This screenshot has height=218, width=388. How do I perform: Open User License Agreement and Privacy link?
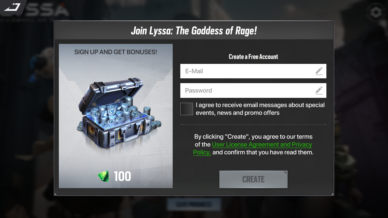pos(253,148)
